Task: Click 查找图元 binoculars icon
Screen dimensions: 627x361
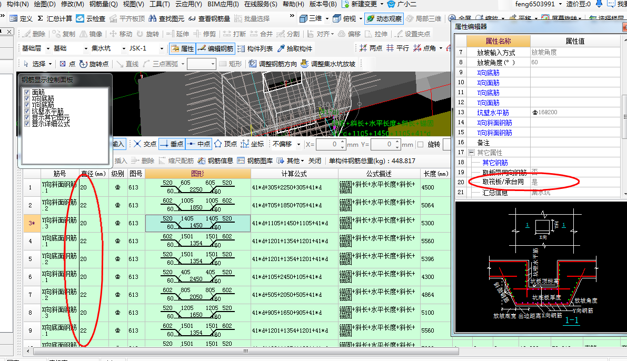Action: point(152,18)
